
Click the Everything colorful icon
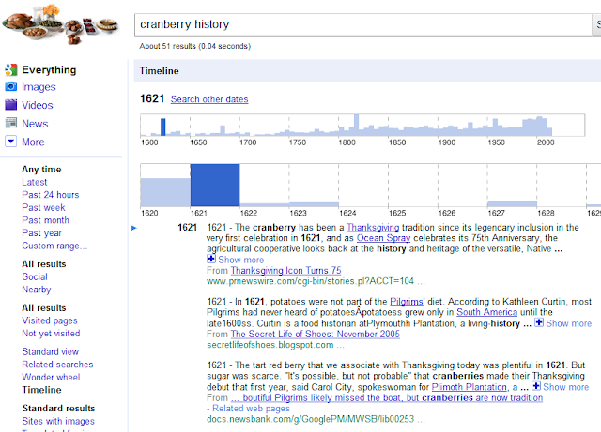(11, 69)
